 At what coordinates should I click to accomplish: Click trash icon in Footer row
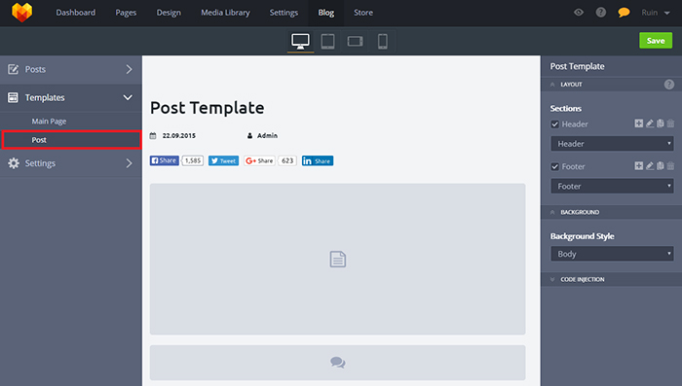point(670,166)
